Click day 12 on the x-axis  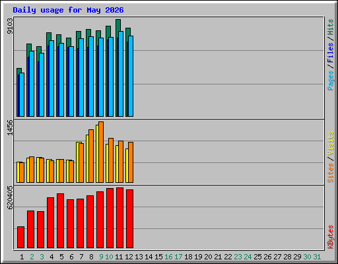point(129,257)
